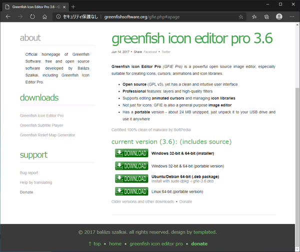Open the browser home page icon
This screenshot has height=252, width=300.
point(44,17)
